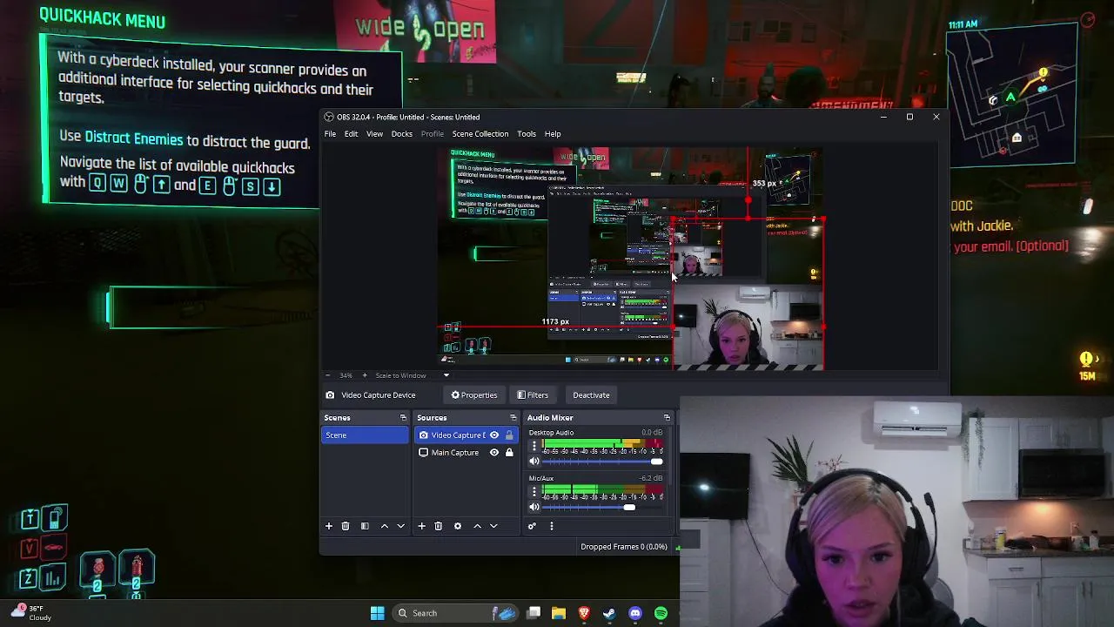Viewport: 1114px width, 627px height.
Task: Click Deactivate button
Action: click(591, 395)
